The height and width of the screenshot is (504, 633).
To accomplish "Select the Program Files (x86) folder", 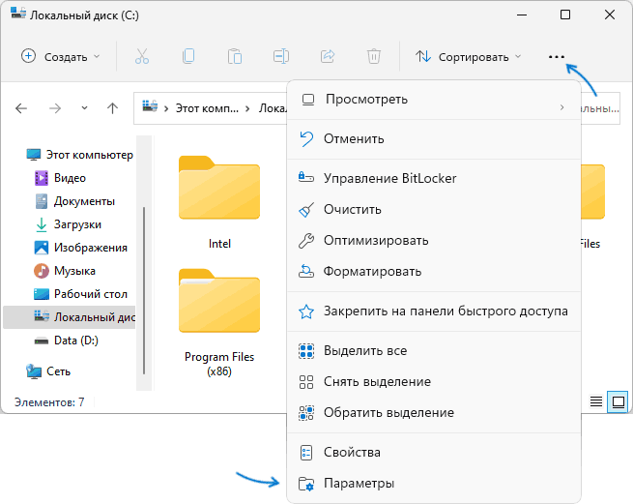I will click(219, 322).
